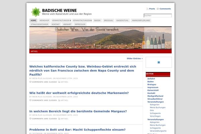Expand the first VERANSTALTUNGEN dropdown menu
Image resolution: width=201 pixels, height=134 pixels.
(61, 20)
